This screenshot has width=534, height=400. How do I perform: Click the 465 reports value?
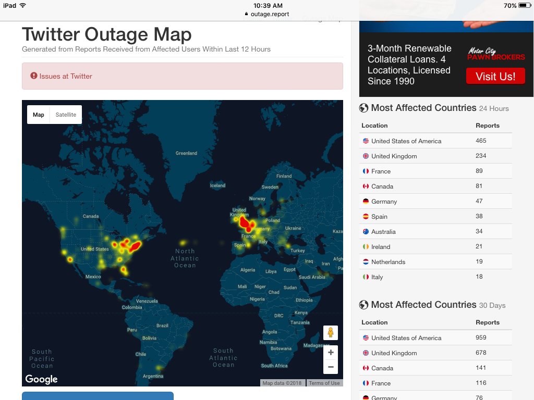[481, 141]
